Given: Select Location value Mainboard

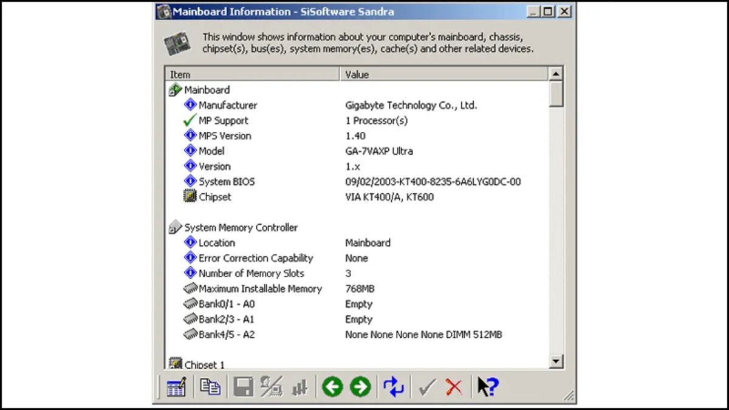Looking at the screenshot, I should pos(368,242).
